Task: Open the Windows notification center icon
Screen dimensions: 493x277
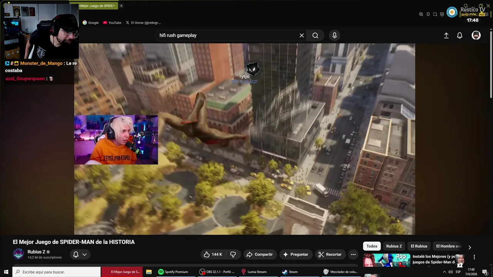Action: coord(485,272)
